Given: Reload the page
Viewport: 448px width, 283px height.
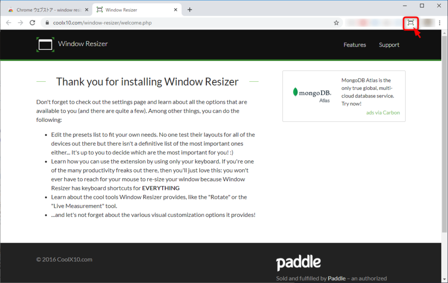Looking at the screenshot, I should (32, 22).
